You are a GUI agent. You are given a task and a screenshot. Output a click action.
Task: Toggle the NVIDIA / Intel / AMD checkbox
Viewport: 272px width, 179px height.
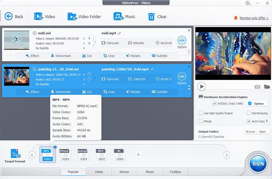[x=215, y=103]
